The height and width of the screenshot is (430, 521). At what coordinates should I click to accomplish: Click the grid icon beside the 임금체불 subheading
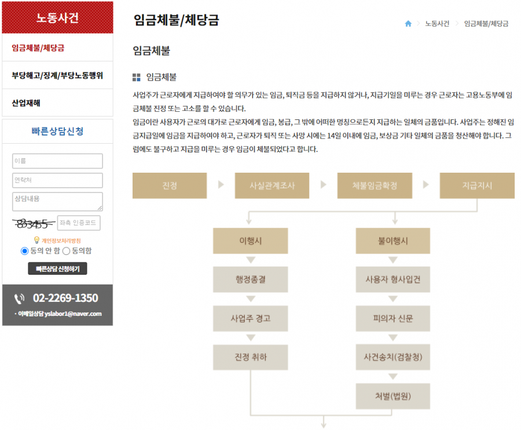coord(136,77)
